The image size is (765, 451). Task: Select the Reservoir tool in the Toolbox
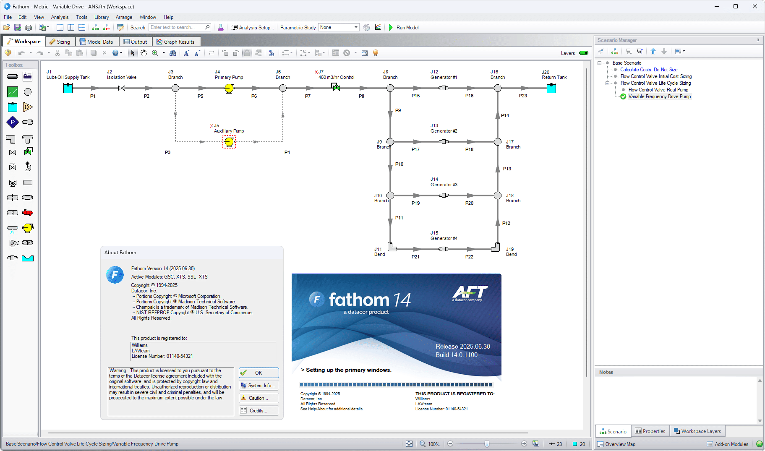(x=12, y=107)
